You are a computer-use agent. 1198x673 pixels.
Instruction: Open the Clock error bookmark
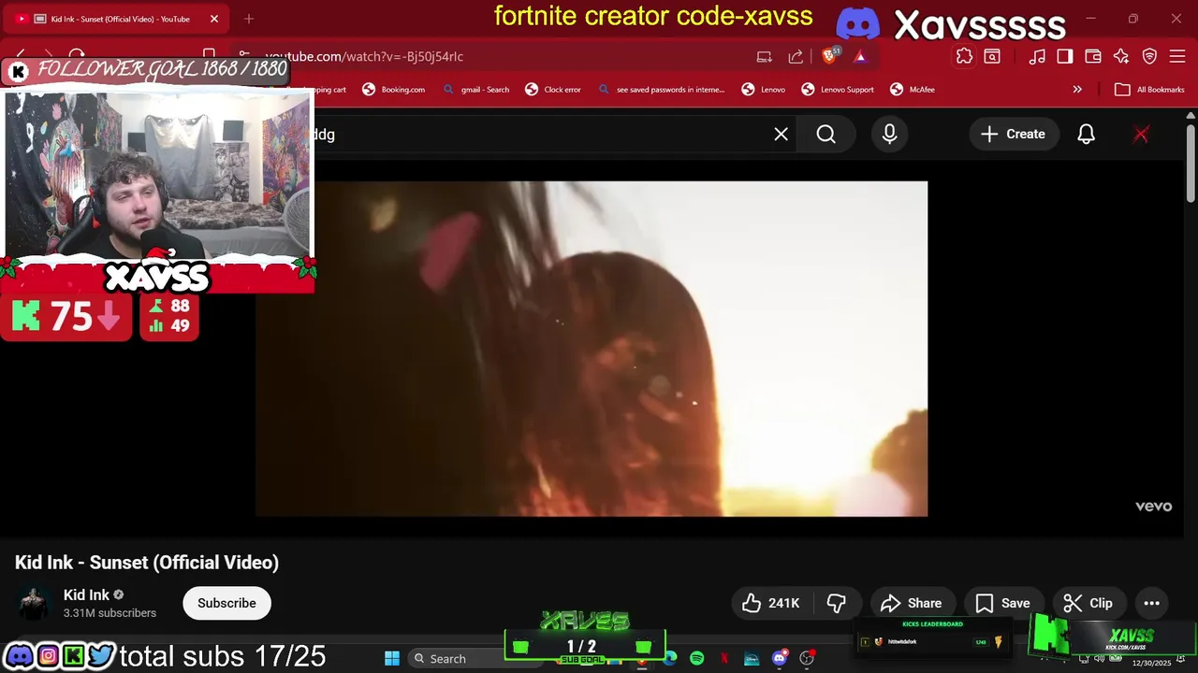[553, 90]
